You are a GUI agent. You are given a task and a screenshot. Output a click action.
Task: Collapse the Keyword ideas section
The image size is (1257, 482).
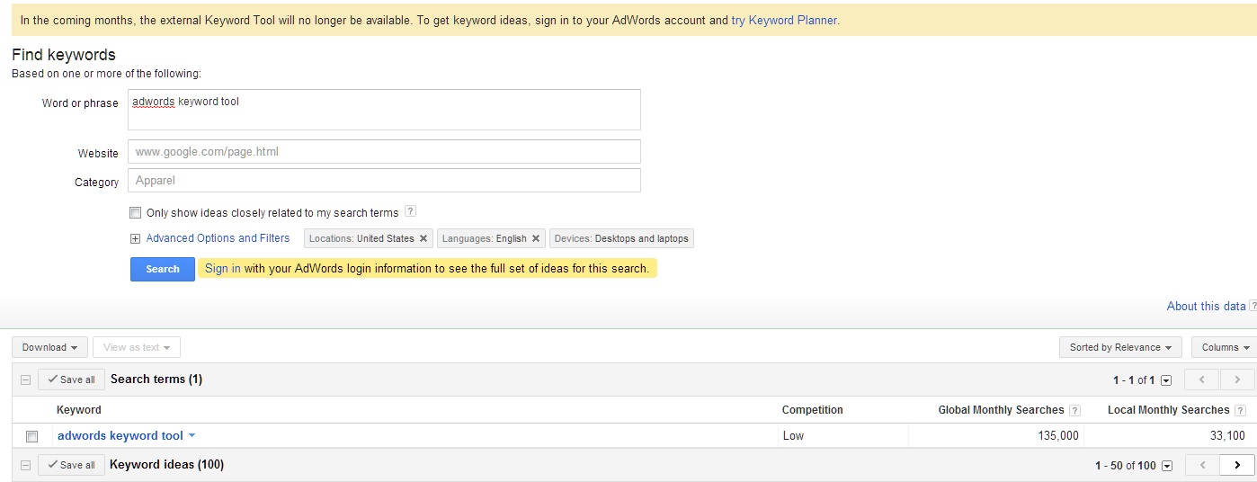click(25, 465)
